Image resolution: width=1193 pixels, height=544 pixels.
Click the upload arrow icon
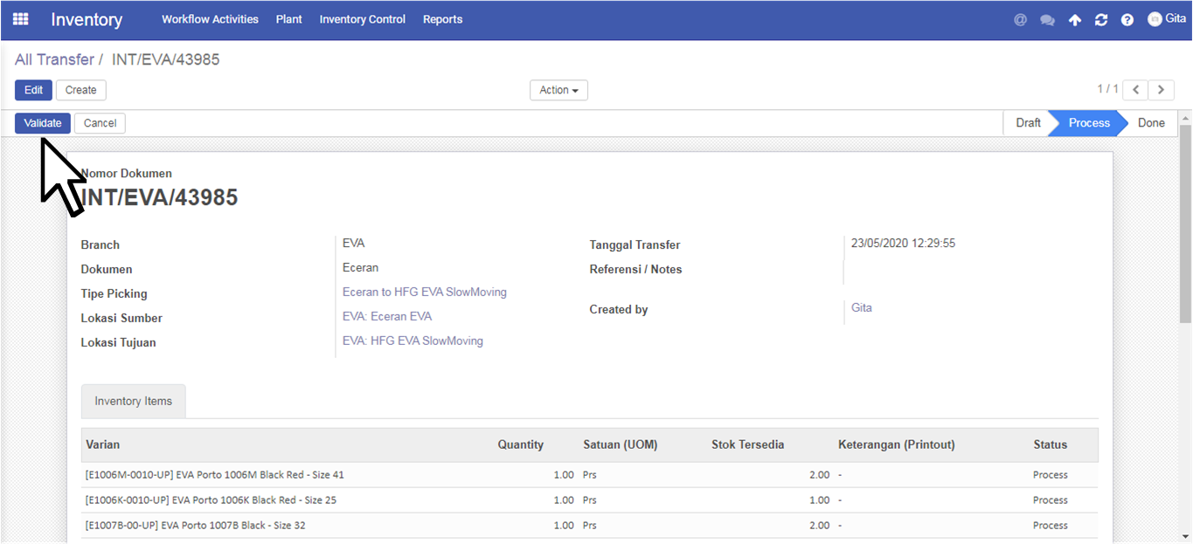coord(1075,19)
